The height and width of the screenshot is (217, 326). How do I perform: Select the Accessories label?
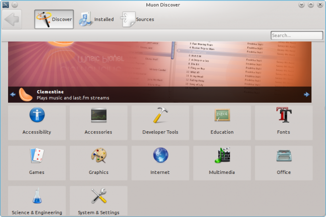[x=98, y=132]
